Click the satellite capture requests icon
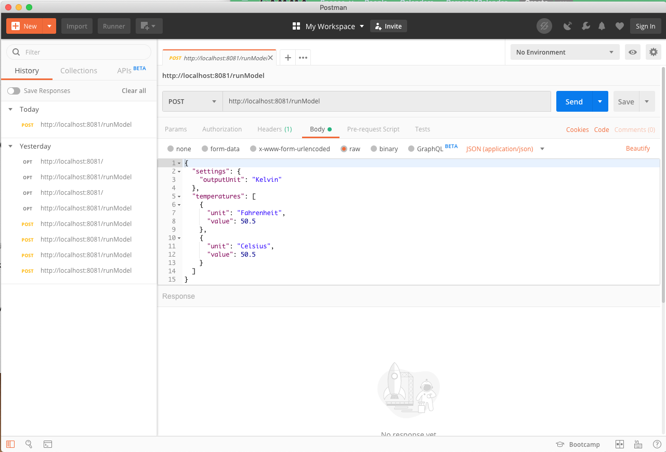The width and height of the screenshot is (666, 452). click(568, 26)
